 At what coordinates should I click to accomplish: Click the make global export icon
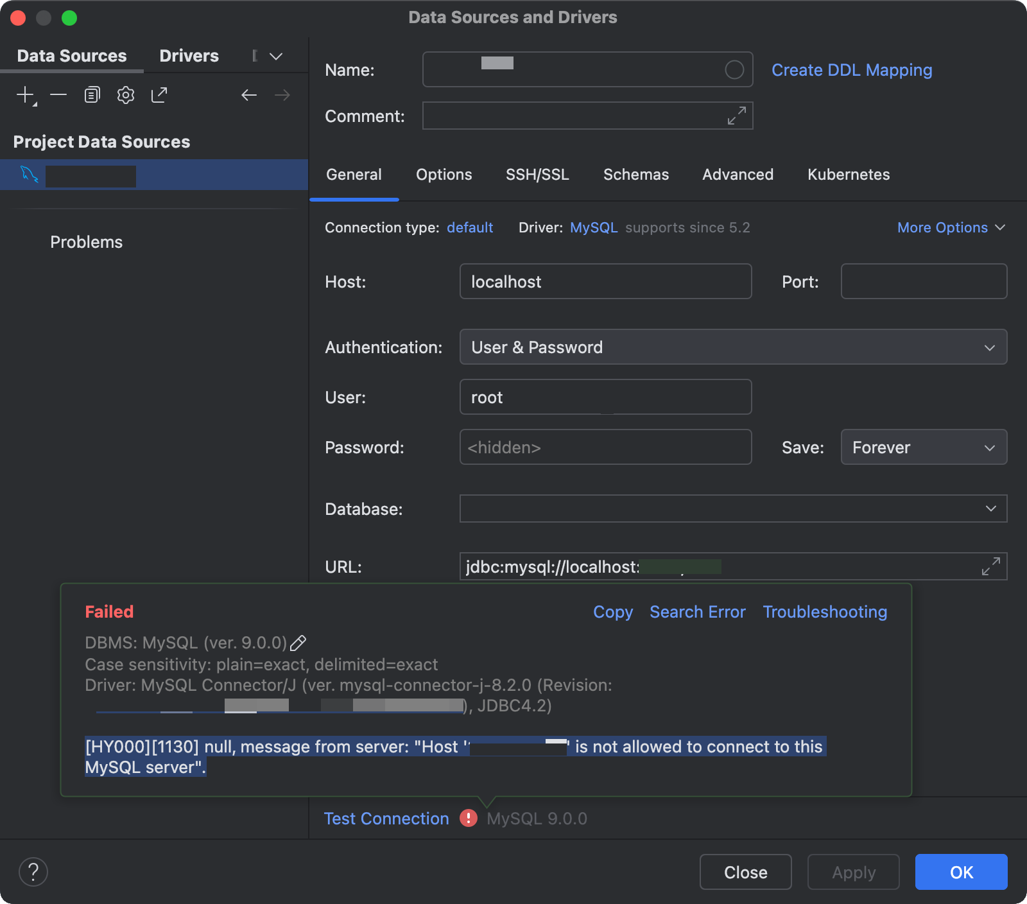pos(159,95)
